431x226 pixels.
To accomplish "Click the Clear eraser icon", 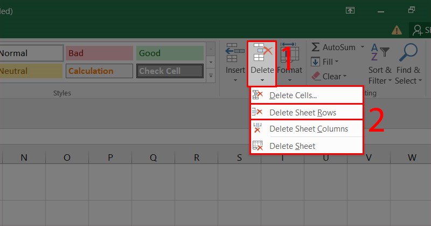I will point(316,77).
